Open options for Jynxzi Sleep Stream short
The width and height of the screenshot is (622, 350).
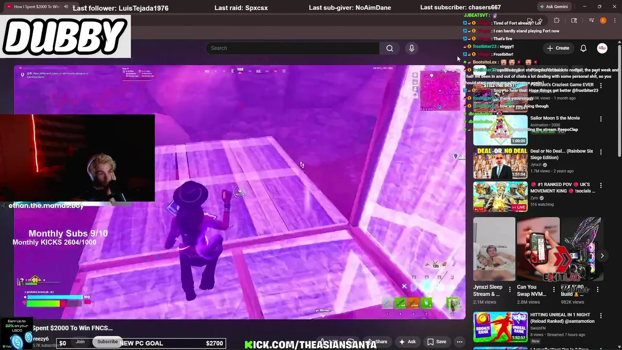point(509,290)
